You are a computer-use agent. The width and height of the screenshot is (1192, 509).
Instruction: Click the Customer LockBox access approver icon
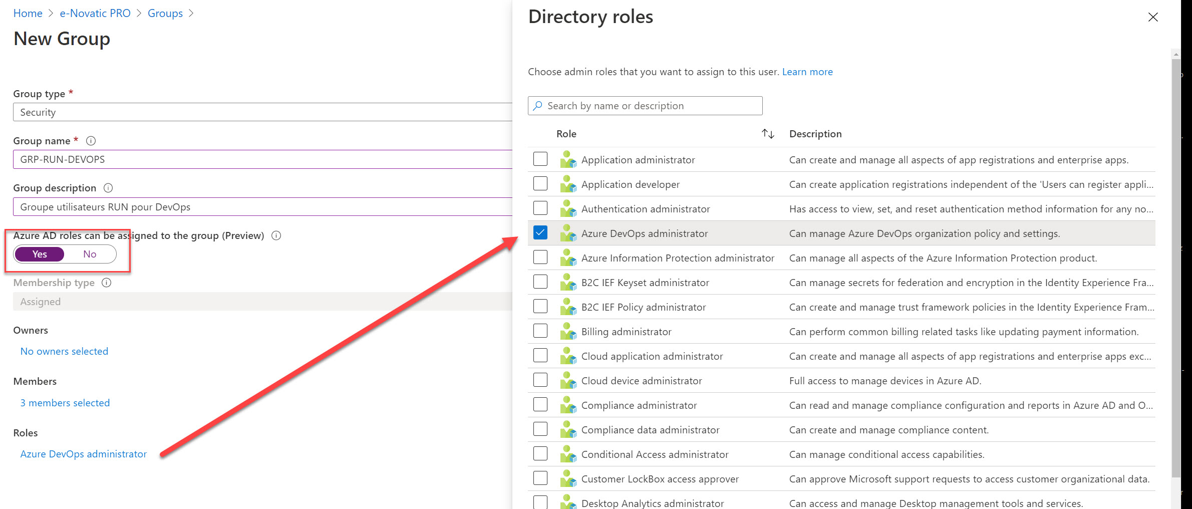tap(568, 478)
